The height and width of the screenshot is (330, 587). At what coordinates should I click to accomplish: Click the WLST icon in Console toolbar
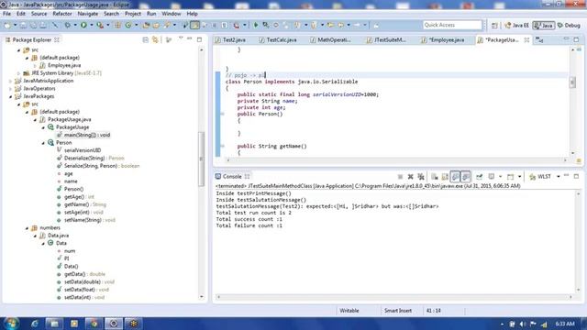click(x=533, y=177)
